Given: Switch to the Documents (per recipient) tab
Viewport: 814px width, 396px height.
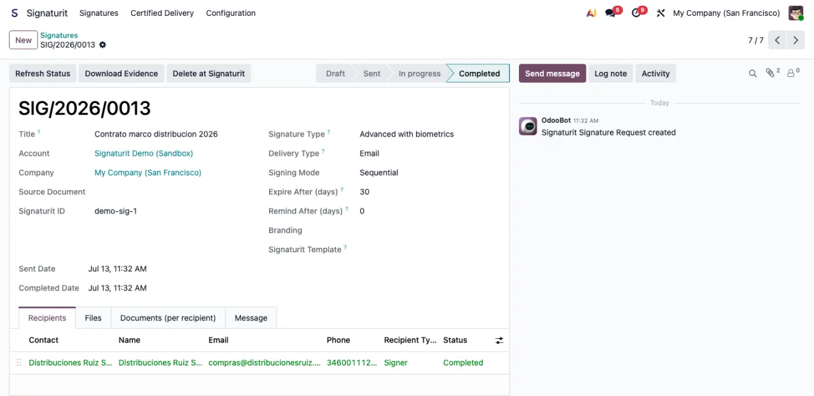Looking at the screenshot, I should point(168,318).
